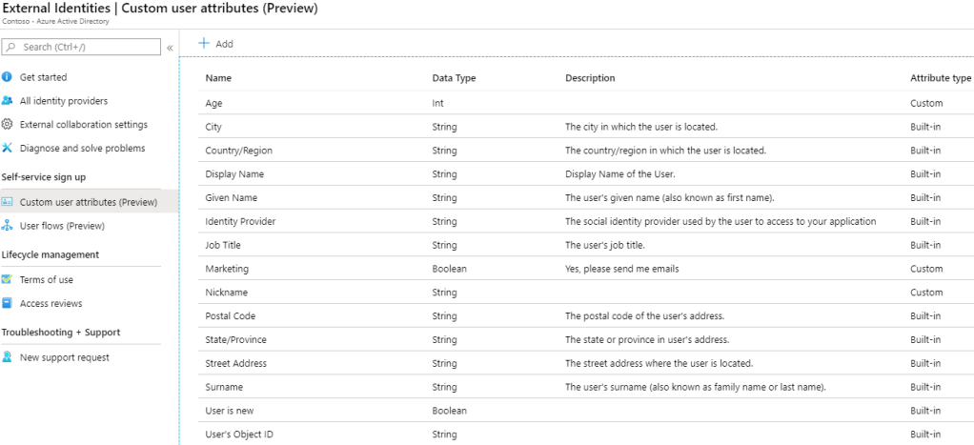
Task: Sort by the Data Type column header
Action: click(x=454, y=78)
